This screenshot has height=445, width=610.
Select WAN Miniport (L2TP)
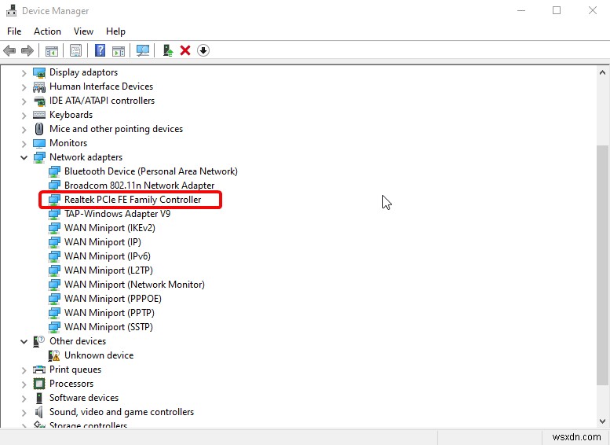pos(108,270)
